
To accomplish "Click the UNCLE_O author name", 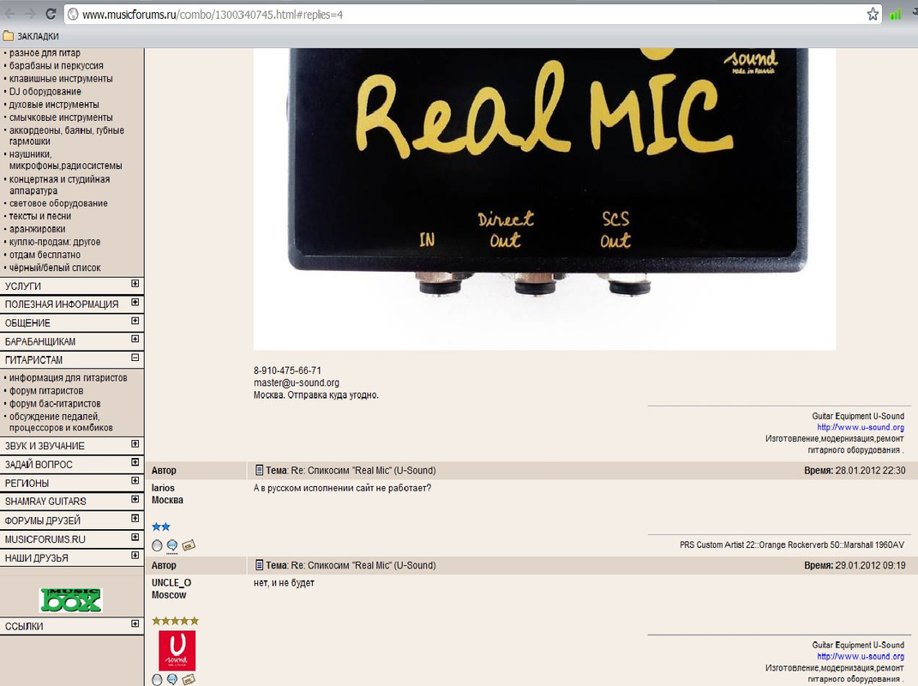I will coord(171,582).
